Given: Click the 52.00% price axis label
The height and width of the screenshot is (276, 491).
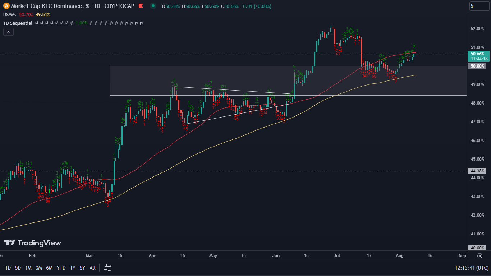Looking at the screenshot, I should [477, 28].
